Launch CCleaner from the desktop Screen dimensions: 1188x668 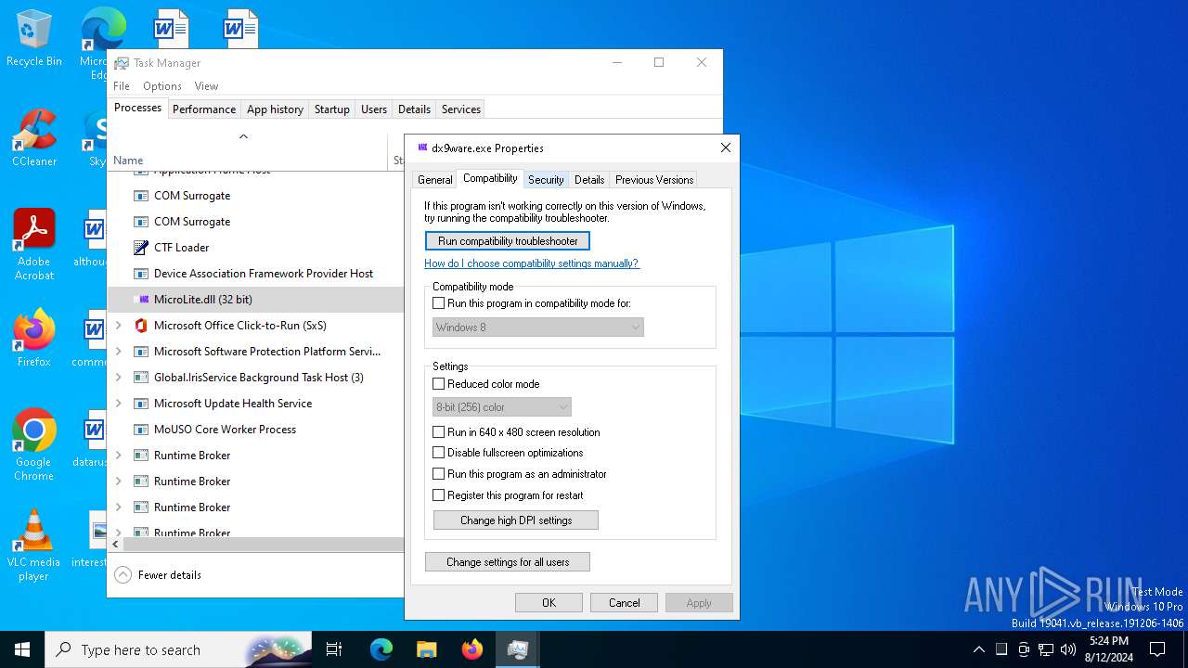point(34,137)
